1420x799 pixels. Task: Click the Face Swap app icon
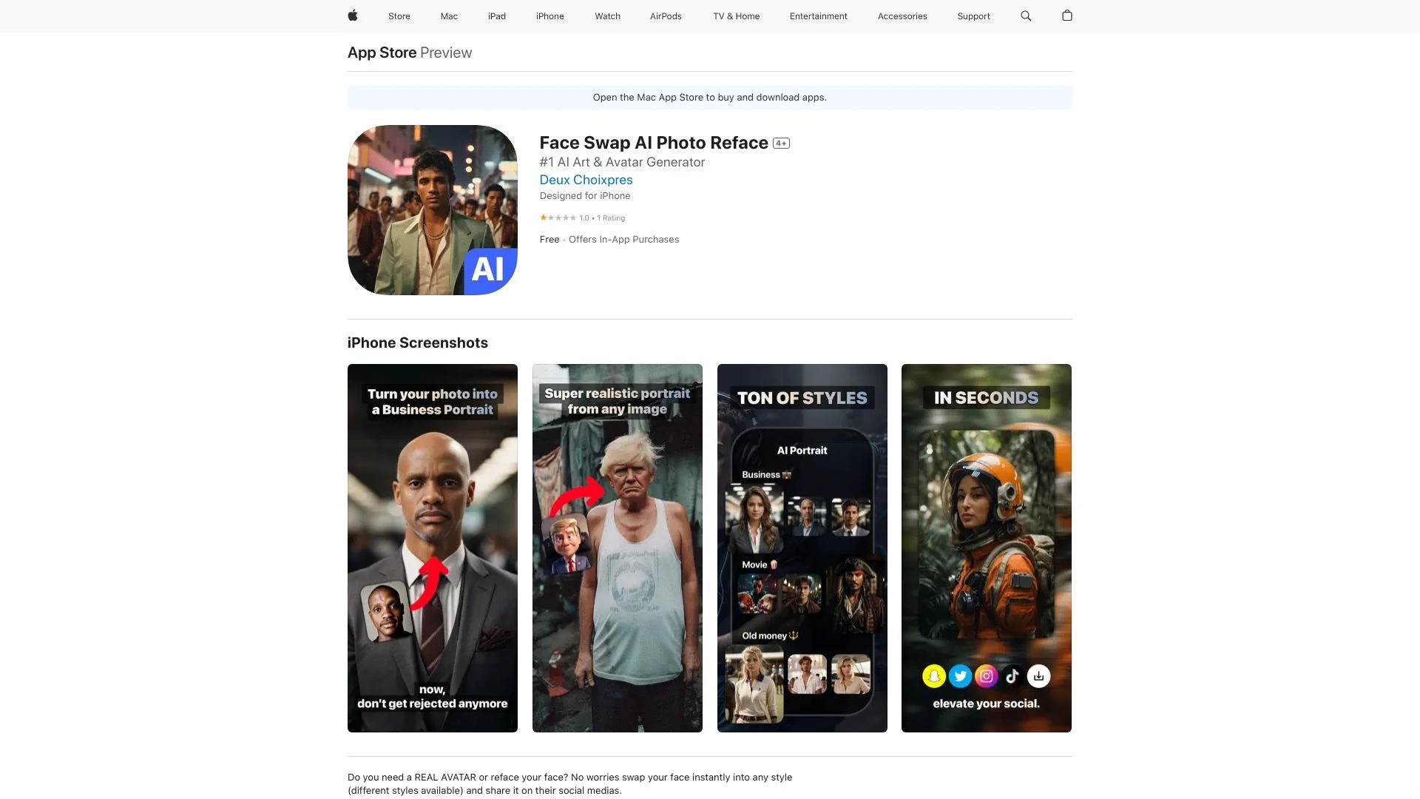(x=432, y=210)
